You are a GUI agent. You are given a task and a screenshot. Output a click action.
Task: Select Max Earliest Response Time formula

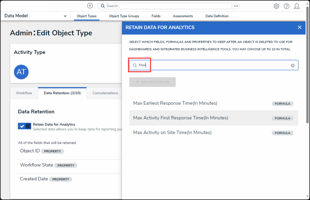click(175, 103)
